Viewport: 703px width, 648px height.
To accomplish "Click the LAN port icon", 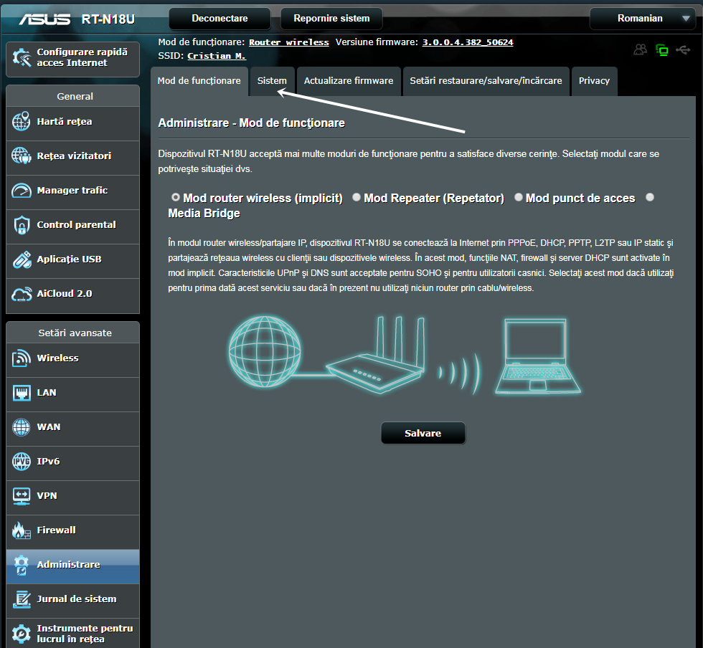I will click(21, 393).
